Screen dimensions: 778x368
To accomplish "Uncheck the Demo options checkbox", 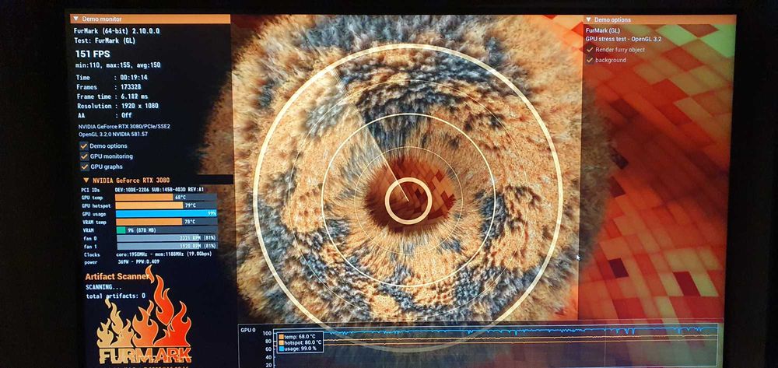I will [84, 145].
